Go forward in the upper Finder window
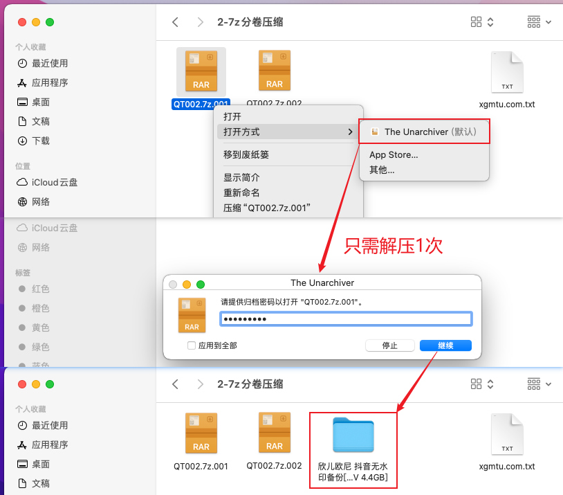 (x=201, y=22)
